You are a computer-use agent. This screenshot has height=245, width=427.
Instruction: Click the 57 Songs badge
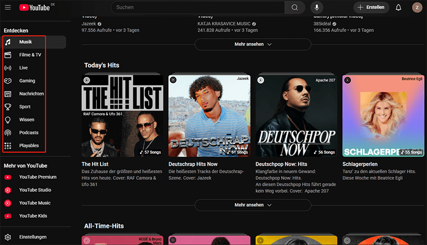click(150, 152)
